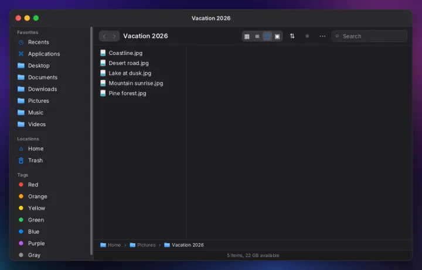Select the file Coastline.jpg
This screenshot has width=422, height=270.
coord(140,53)
